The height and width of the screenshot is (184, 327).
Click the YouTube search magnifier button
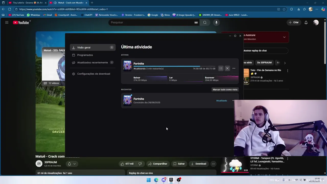tap(205, 22)
